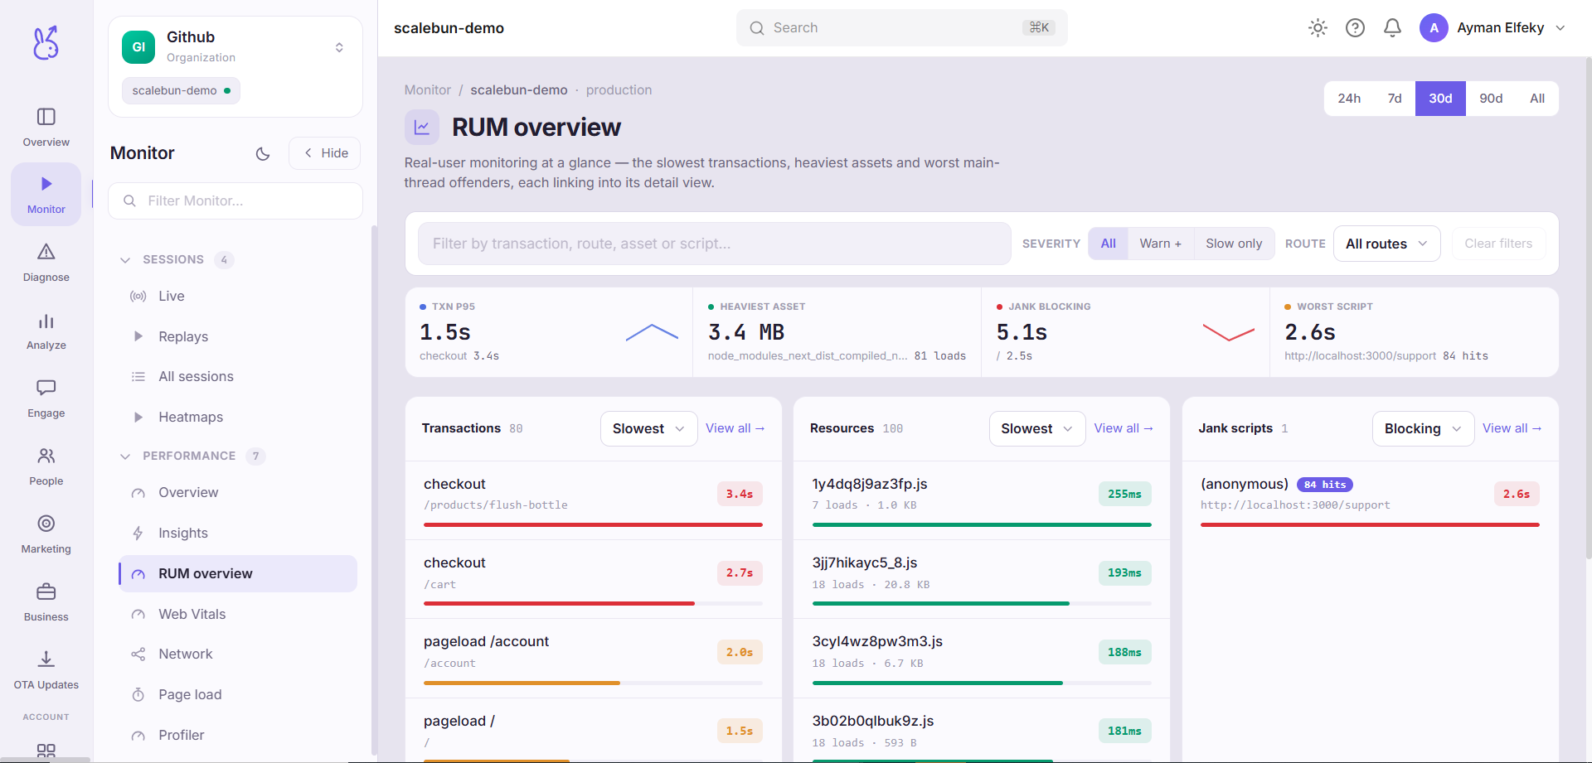The width and height of the screenshot is (1592, 763).
Task: Open Heatmaps in the sidebar
Action: pyautogui.click(x=238, y=417)
